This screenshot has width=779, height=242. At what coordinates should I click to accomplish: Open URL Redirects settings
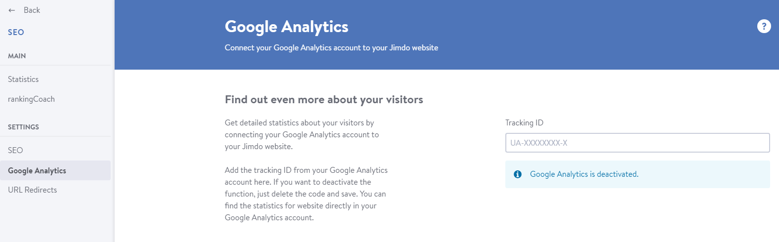pyautogui.click(x=32, y=190)
